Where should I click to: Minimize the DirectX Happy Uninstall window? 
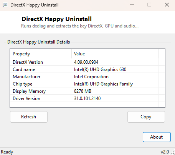click(x=132, y=5)
